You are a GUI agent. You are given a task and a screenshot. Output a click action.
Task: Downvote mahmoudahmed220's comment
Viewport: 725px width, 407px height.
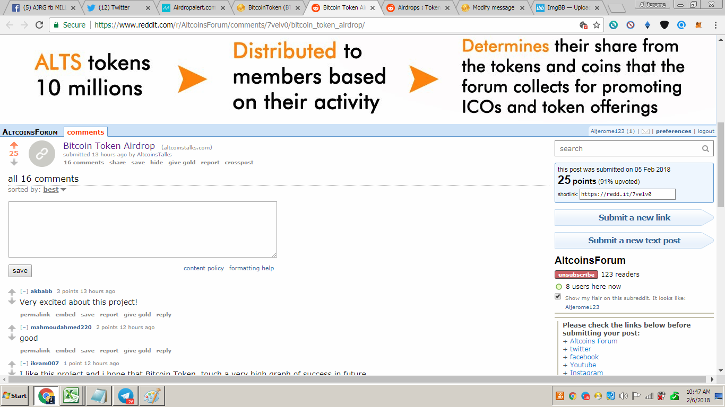point(12,338)
